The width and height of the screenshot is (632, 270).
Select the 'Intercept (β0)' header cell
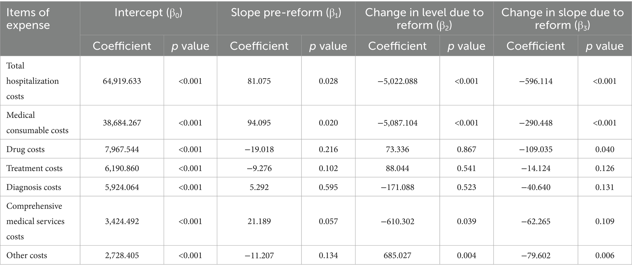148,13
